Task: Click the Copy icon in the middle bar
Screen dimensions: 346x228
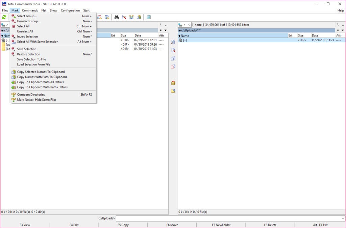Action: tap(173, 58)
